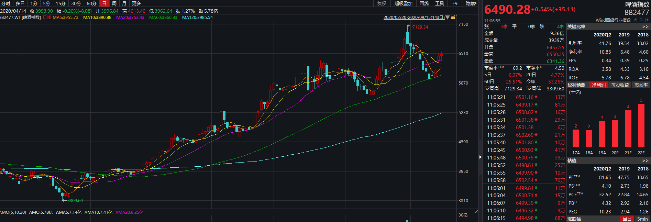Image resolution: width=651 pixels, height=222 pixels.
Task: Open the 更多 periods menu
Action: tap(136, 3)
